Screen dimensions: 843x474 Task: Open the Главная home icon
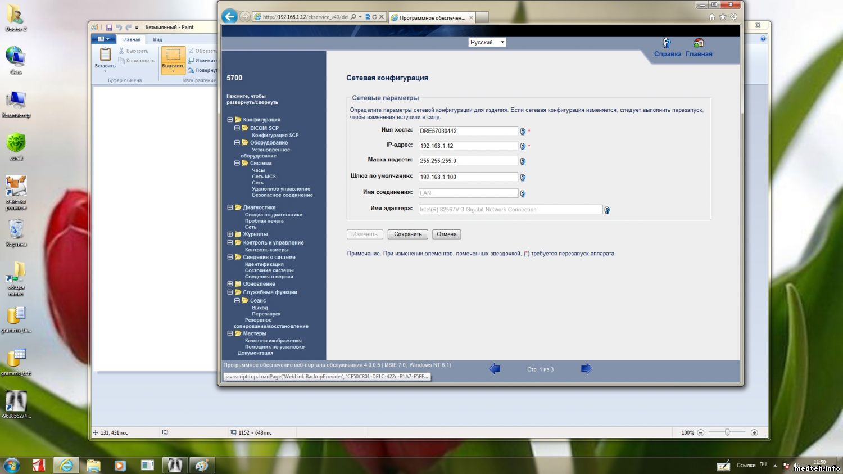[699, 43]
